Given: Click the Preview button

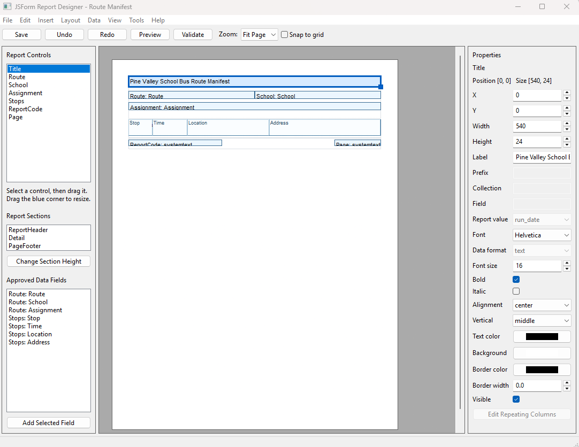Looking at the screenshot, I should (x=150, y=35).
